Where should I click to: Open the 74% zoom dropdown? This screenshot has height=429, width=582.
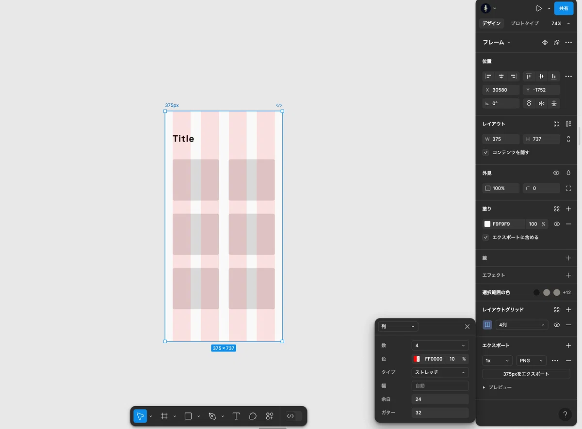point(561,23)
